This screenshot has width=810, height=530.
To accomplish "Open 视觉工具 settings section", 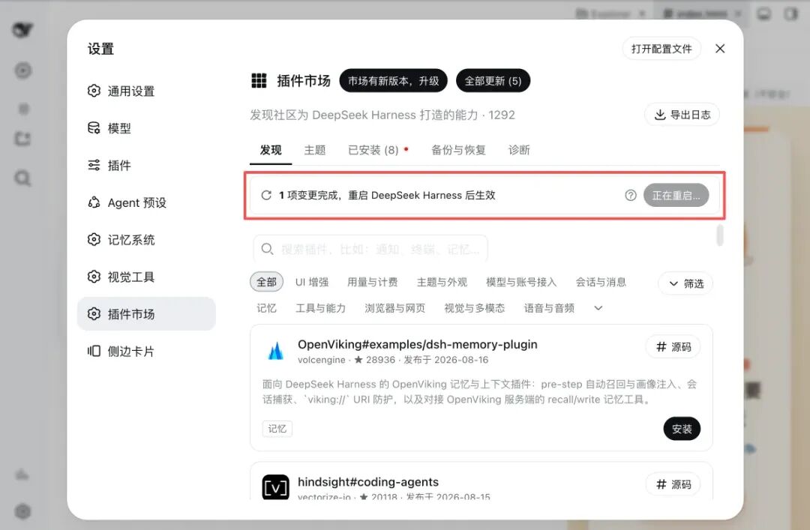I will [x=146, y=277].
